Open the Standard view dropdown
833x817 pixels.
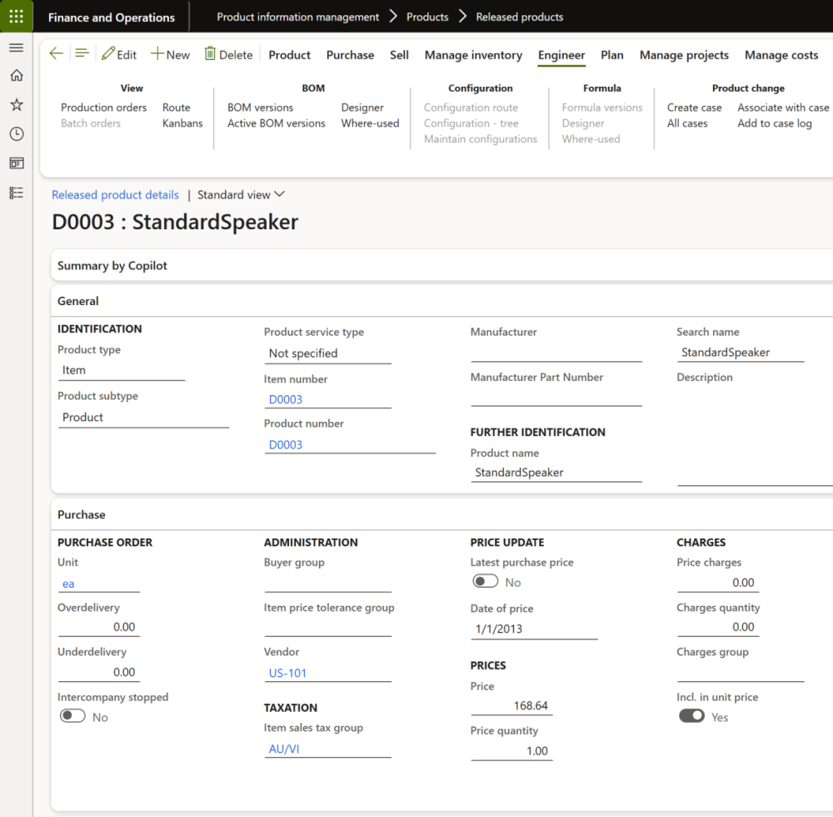(x=242, y=194)
